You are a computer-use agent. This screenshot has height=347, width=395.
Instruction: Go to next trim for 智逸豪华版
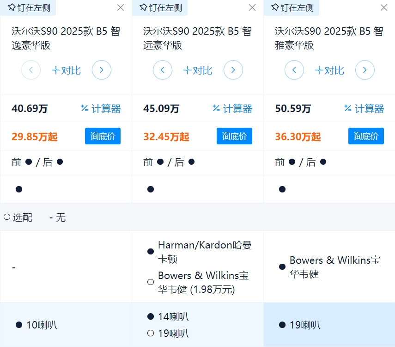[x=102, y=70]
